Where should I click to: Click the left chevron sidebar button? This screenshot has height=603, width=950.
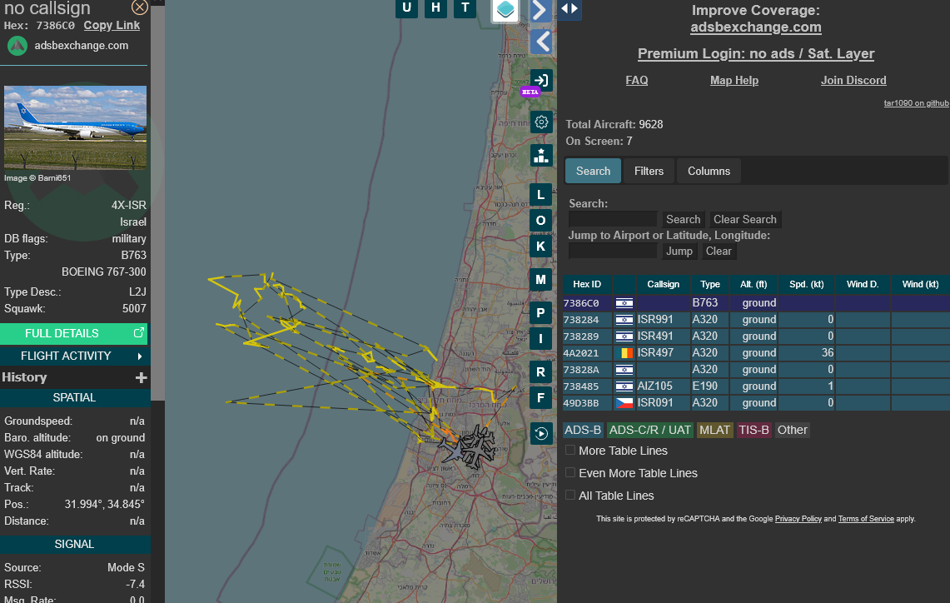tap(541, 42)
